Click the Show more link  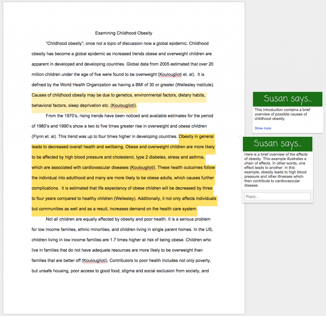tap(263, 128)
